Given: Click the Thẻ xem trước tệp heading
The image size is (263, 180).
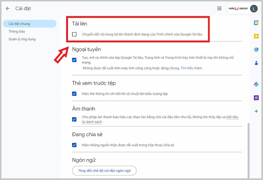Looking at the screenshot, I should (x=94, y=83).
